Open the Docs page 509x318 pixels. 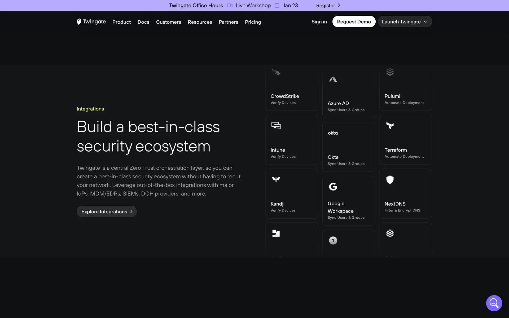[143, 22]
